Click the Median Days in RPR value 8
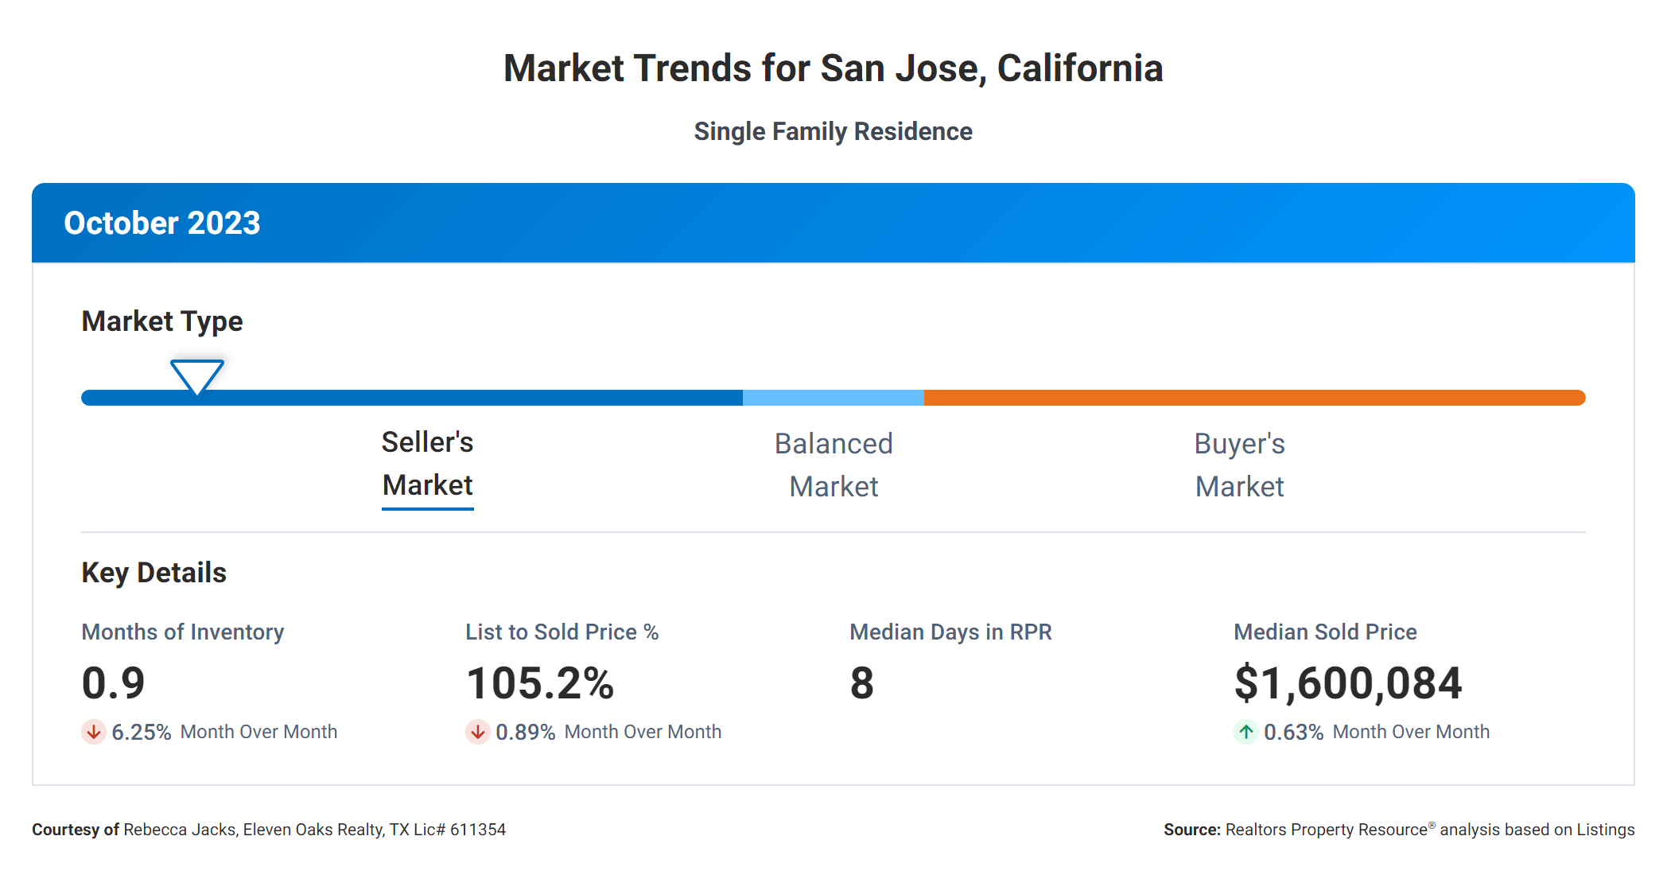 click(x=861, y=683)
